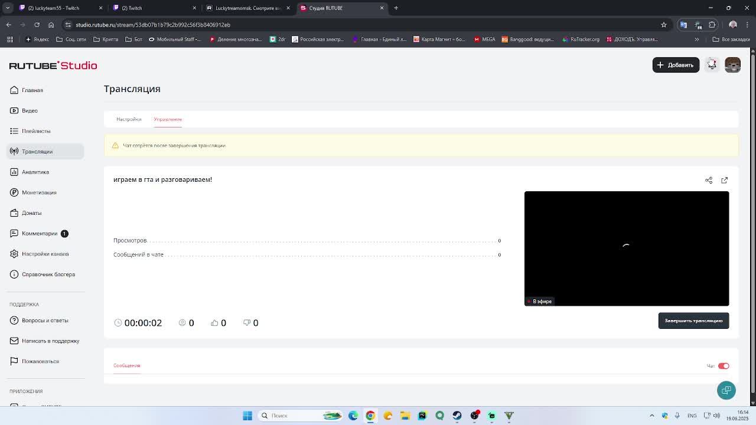
Task: Show more bookmarks chevron
Action: click(x=697, y=40)
